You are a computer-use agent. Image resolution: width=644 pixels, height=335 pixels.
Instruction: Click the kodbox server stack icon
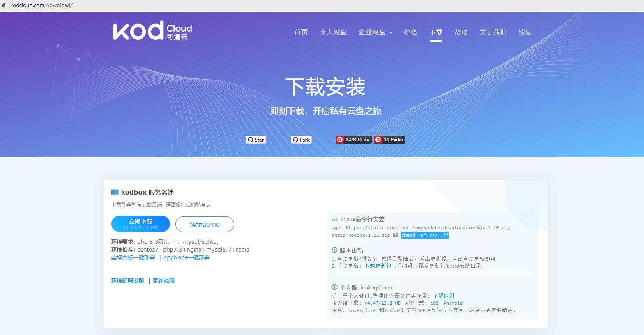(x=115, y=192)
